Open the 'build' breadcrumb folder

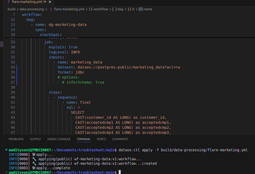pos(11,9)
